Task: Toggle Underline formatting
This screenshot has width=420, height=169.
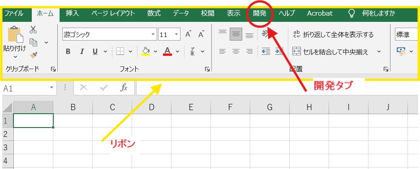Action: [95, 51]
